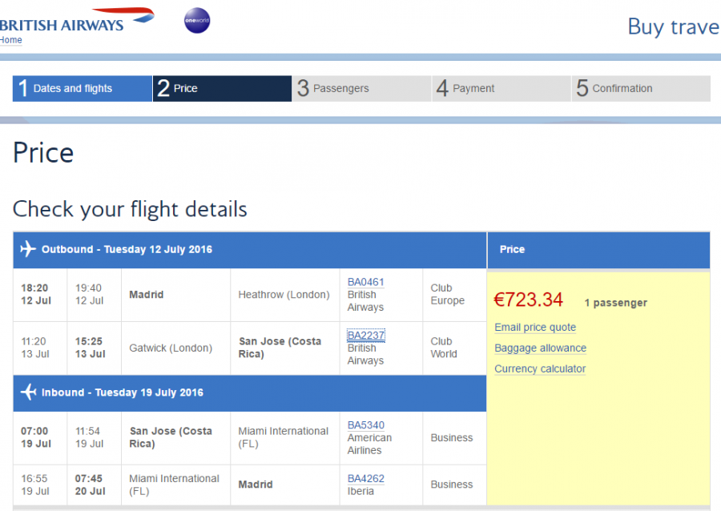Go to the Home link
Screen dimensions: 721x511
(x=11, y=40)
